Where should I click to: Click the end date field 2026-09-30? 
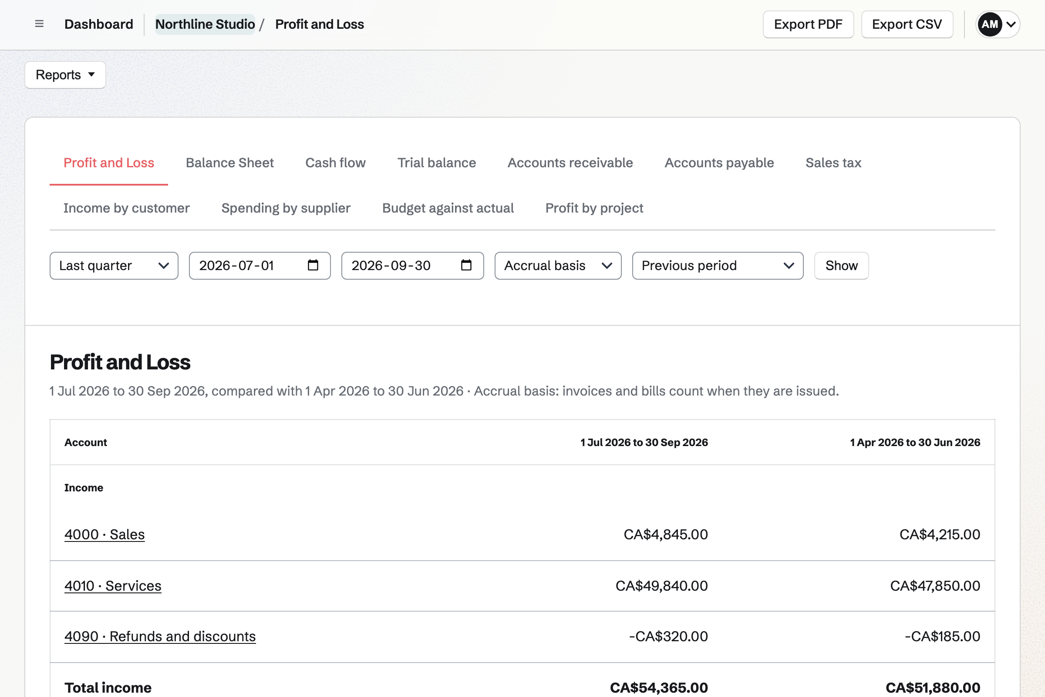click(x=412, y=266)
